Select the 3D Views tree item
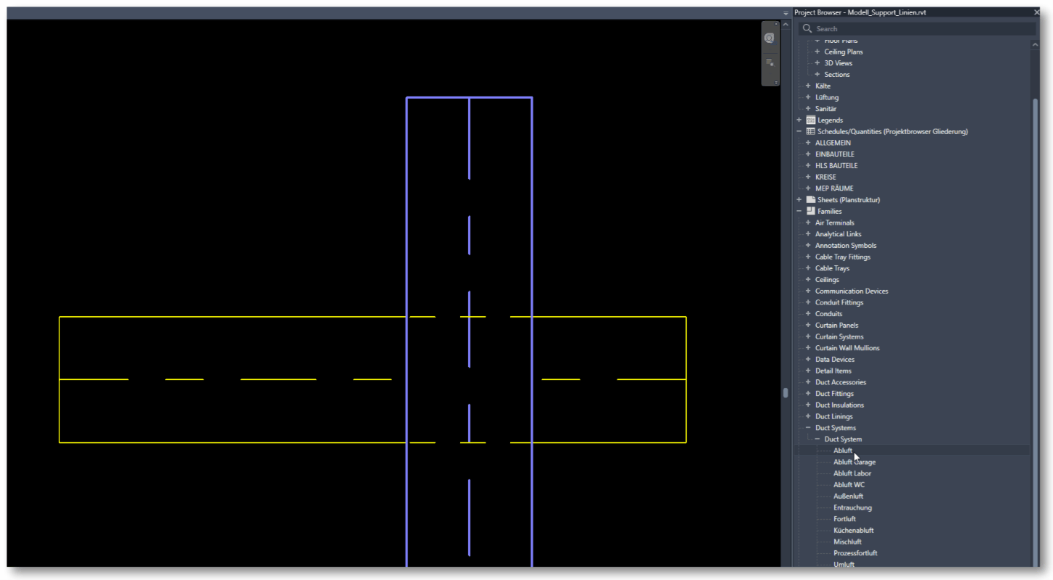1053x580 pixels. [838, 63]
